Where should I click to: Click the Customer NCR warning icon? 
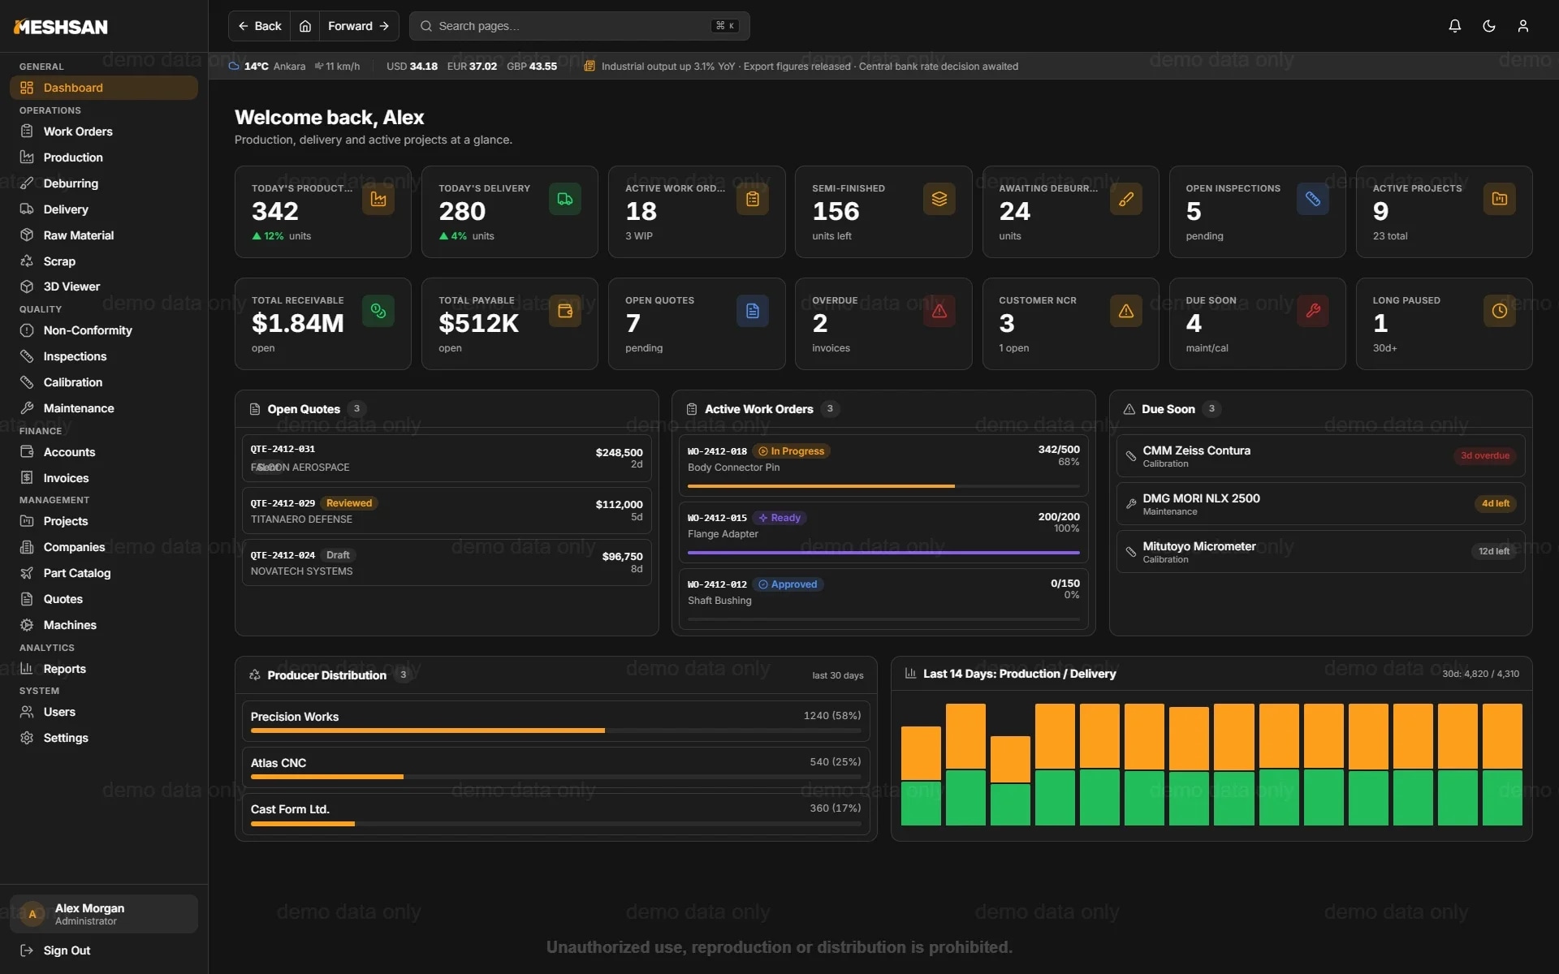pyautogui.click(x=1126, y=311)
